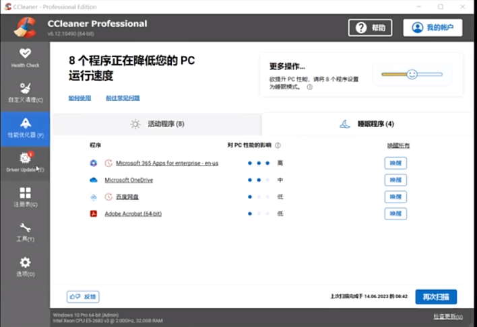Open 我的帐户 account button
The height and width of the screenshot is (327, 477).
pyautogui.click(x=433, y=28)
